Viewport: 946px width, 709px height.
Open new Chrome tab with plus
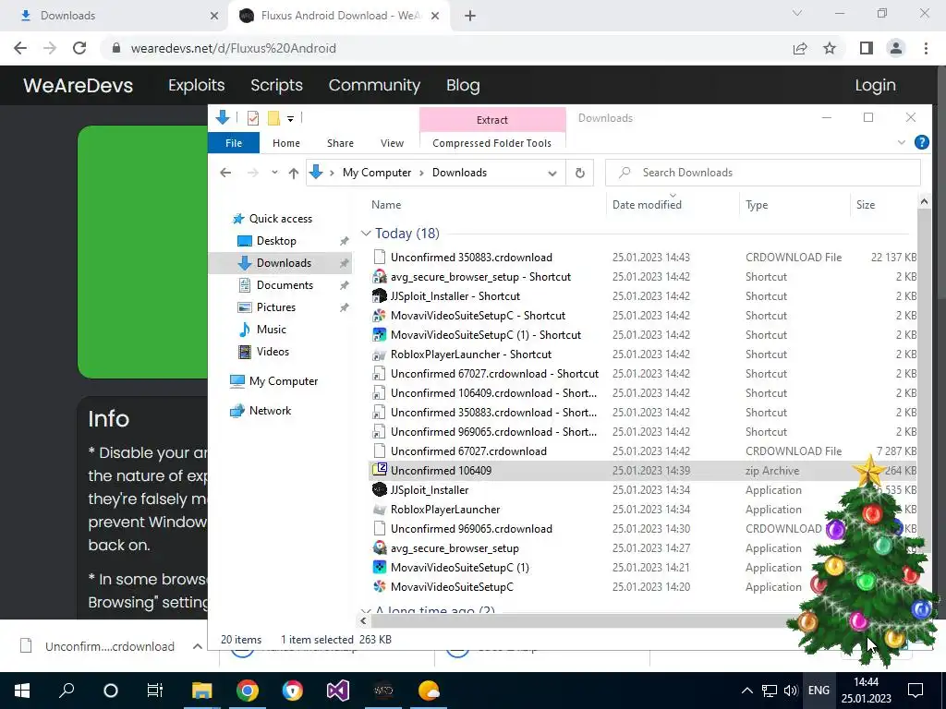coord(470,16)
